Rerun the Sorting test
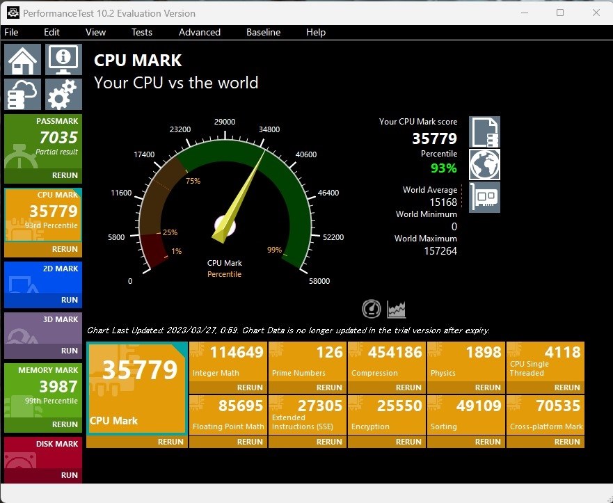The height and width of the screenshot is (503, 613). click(x=466, y=442)
